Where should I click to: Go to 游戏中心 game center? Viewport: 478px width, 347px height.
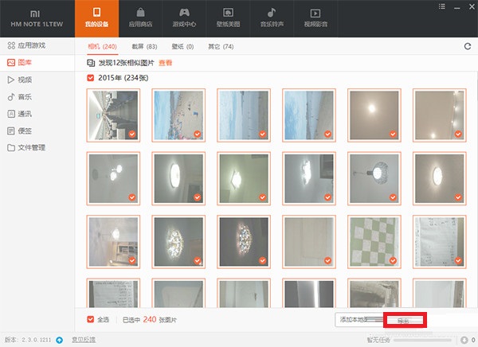[184, 19]
